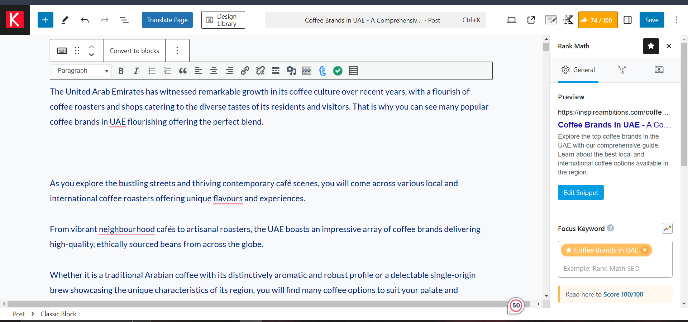
Task: Click the Add Media icon in toolbar
Action: tap(291, 71)
